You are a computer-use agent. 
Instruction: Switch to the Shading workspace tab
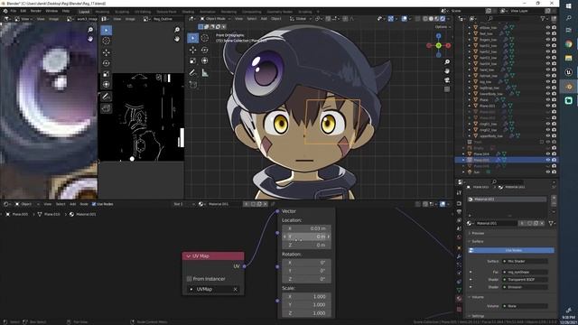(x=188, y=12)
